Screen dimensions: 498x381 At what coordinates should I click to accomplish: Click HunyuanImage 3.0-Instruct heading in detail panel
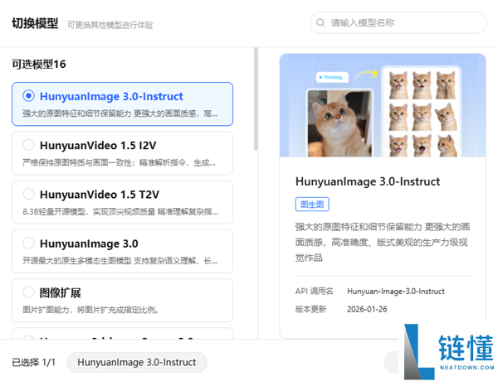click(368, 181)
